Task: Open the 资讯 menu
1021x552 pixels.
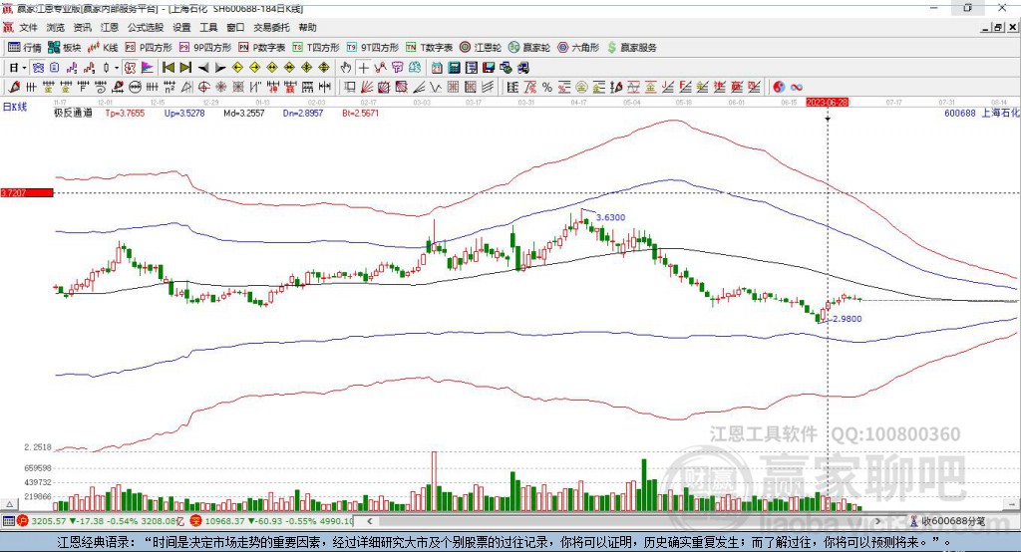Action: click(x=82, y=27)
